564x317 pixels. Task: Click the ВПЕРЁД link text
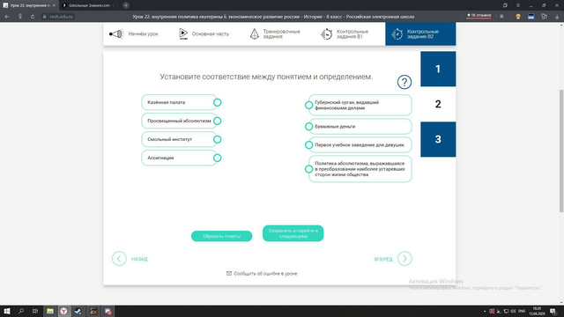point(383,259)
